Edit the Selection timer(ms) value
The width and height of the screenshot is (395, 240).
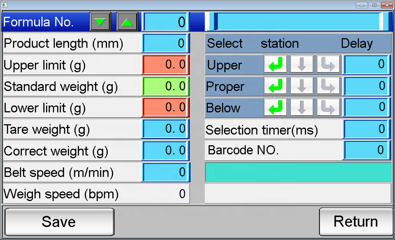(367, 129)
